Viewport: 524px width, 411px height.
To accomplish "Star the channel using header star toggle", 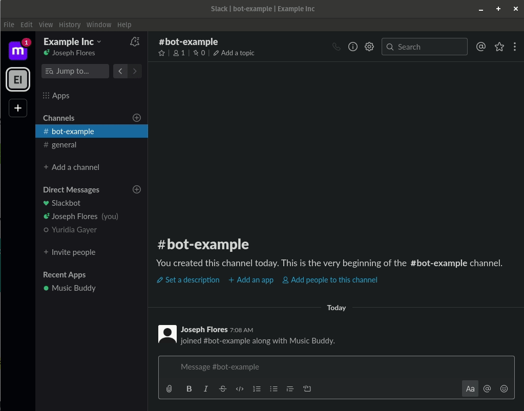I will pos(162,53).
